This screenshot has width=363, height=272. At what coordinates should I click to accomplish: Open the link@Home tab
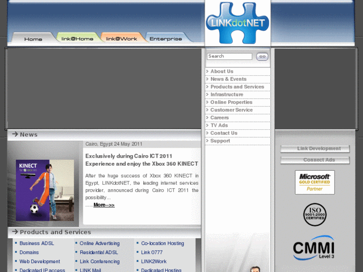pyautogui.click(x=77, y=38)
